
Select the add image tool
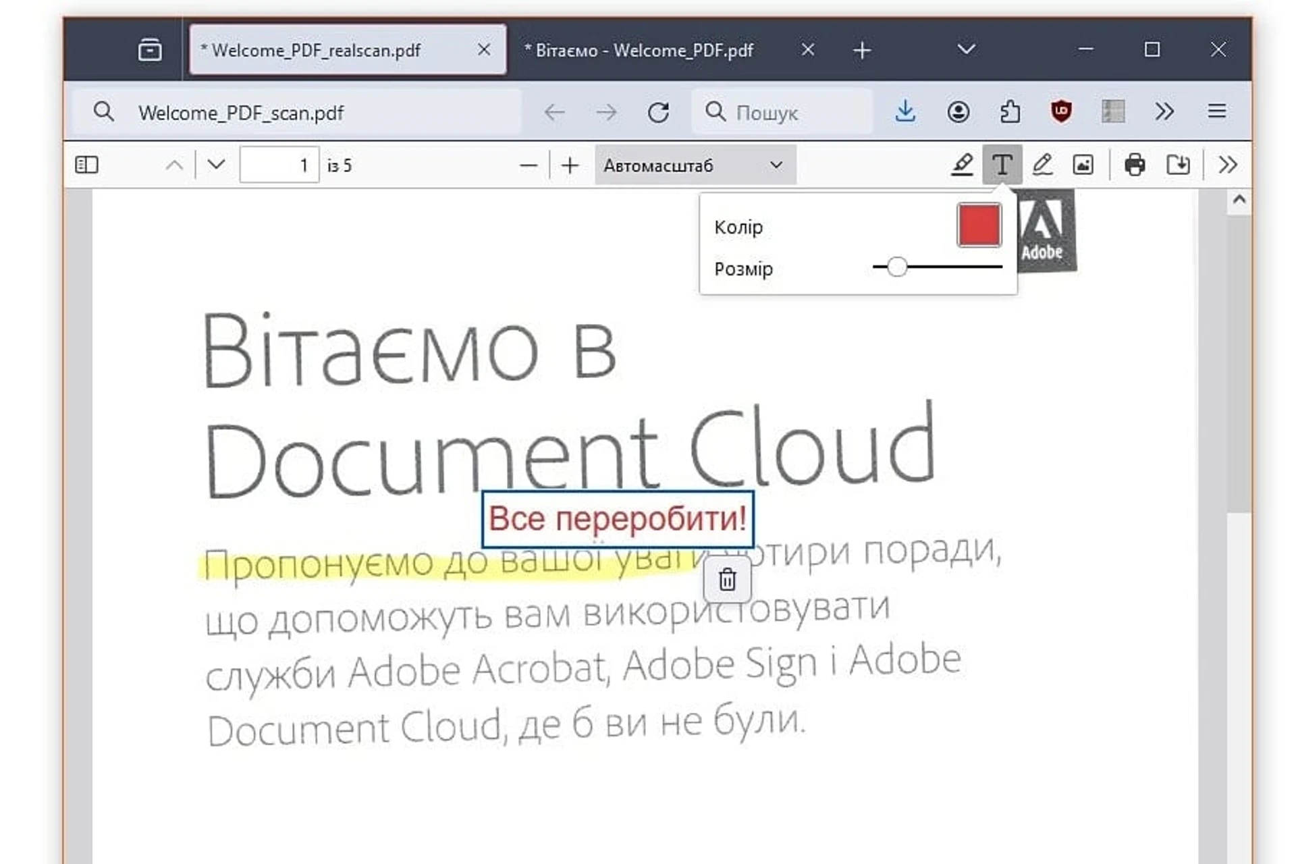[1083, 165]
